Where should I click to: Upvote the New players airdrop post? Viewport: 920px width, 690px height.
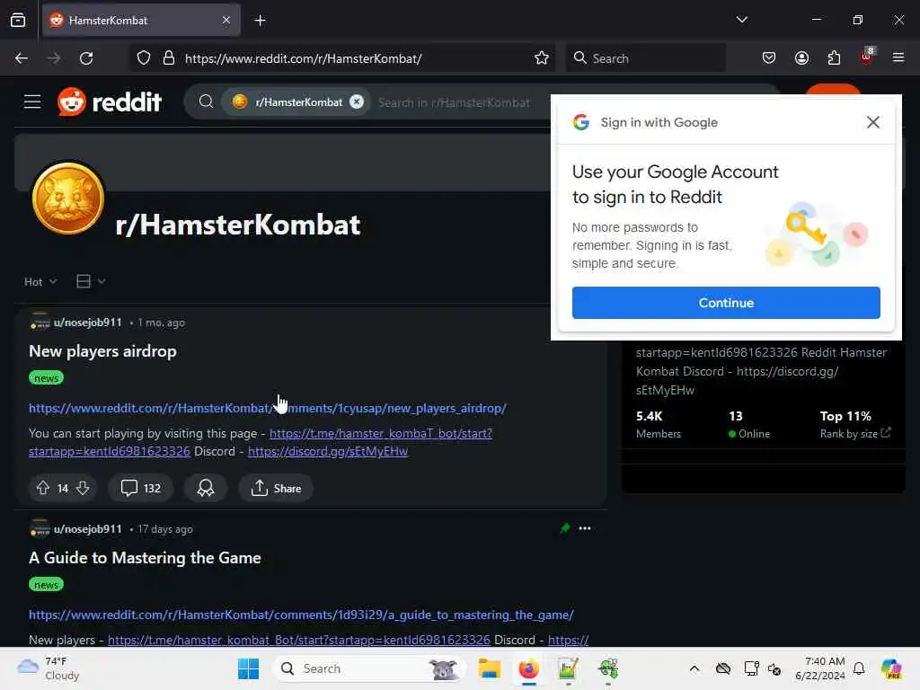pos(43,488)
